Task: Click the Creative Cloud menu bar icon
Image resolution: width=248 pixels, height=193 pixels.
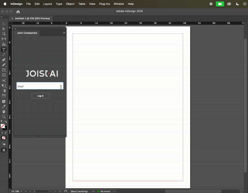Action: tap(229, 4)
